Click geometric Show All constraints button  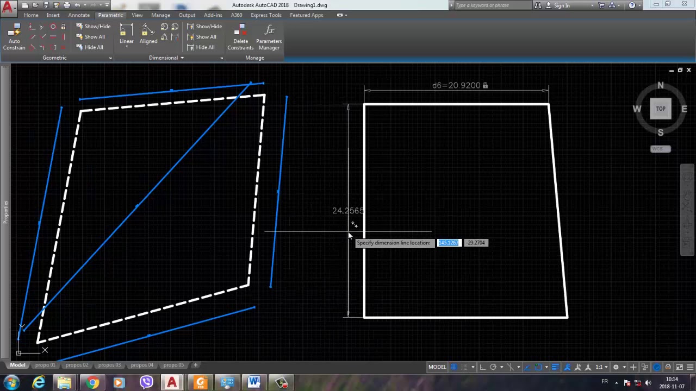tap(90, 37)
